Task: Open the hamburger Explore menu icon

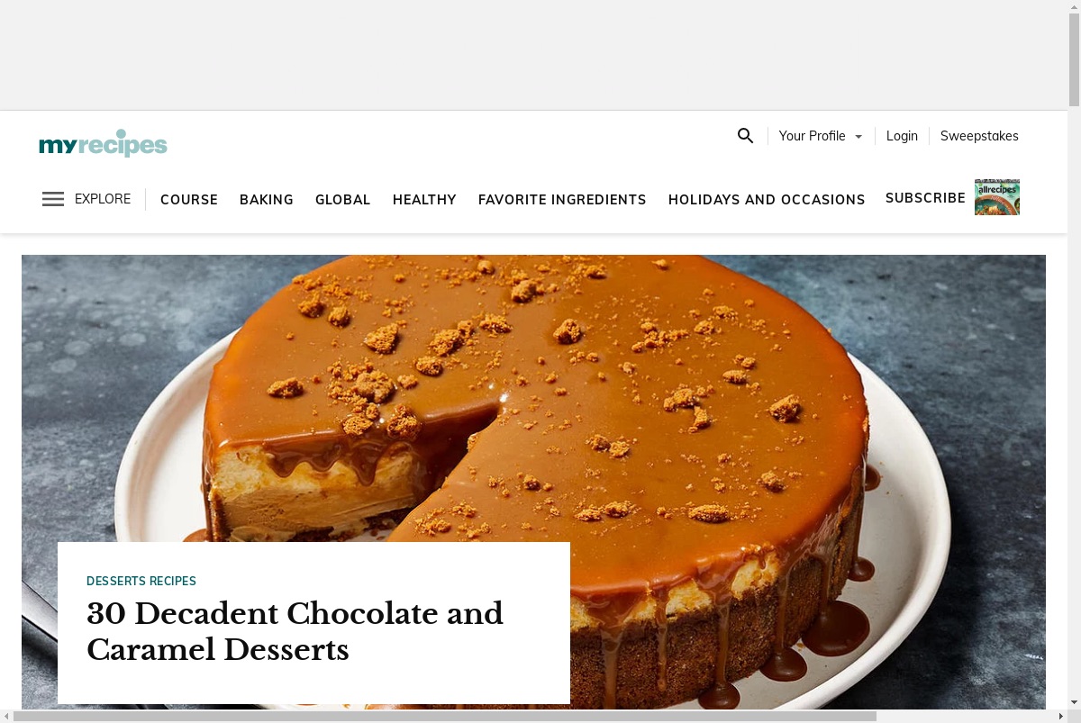Action: [53, 199]
